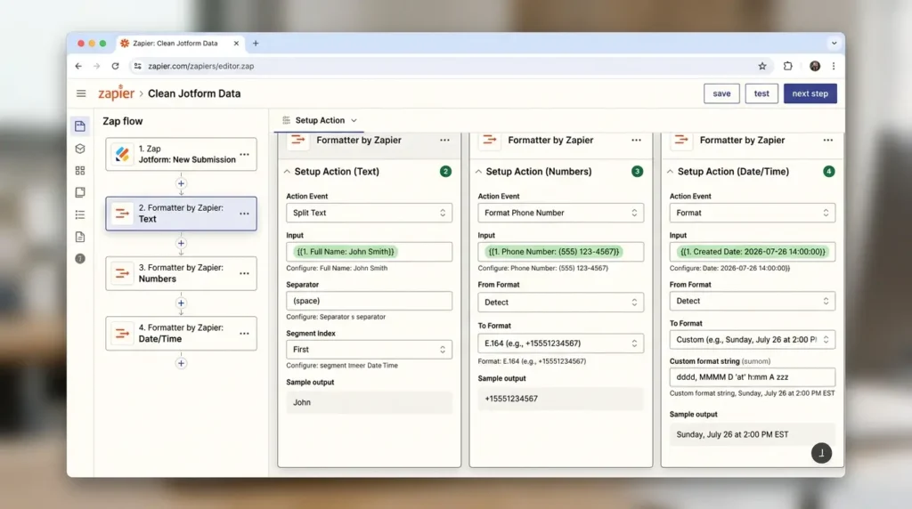Click the Jotform icon in step 1
Viewport: 912px width, 509px height.
pyautogui.click(x=122, y=155)
